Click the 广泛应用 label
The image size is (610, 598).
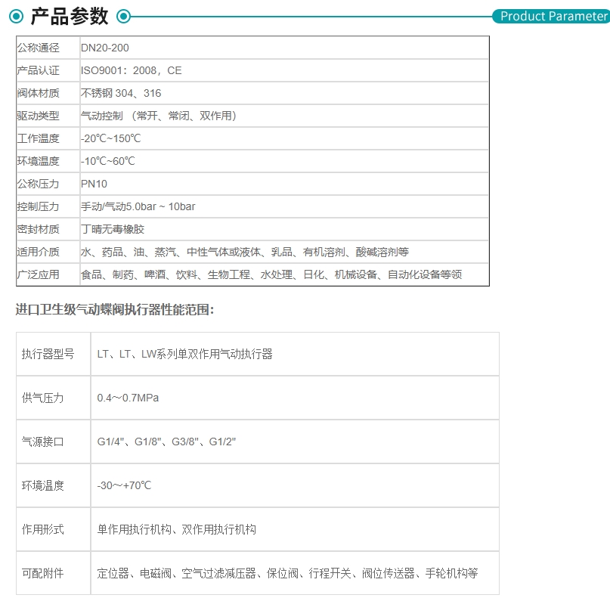38,274
